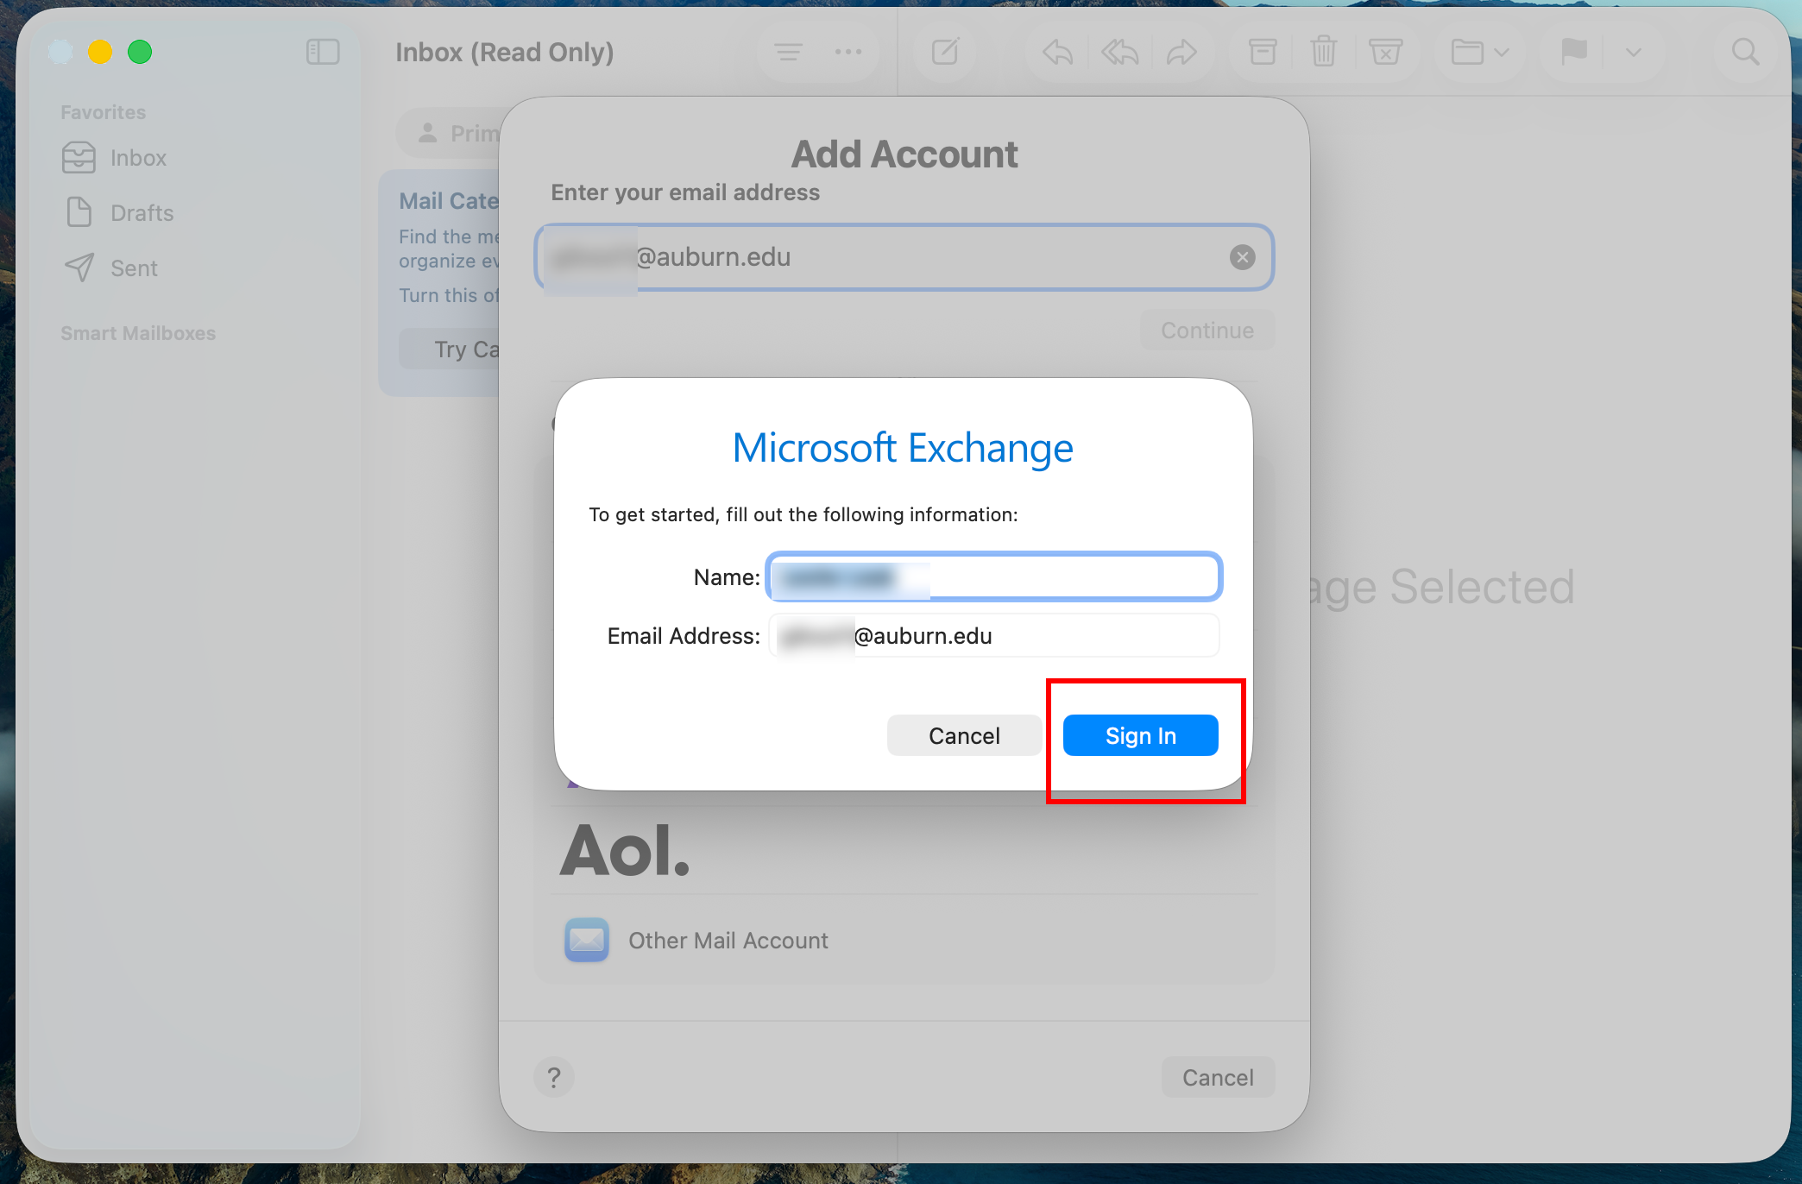Click the Name input field

click(993, 576)
